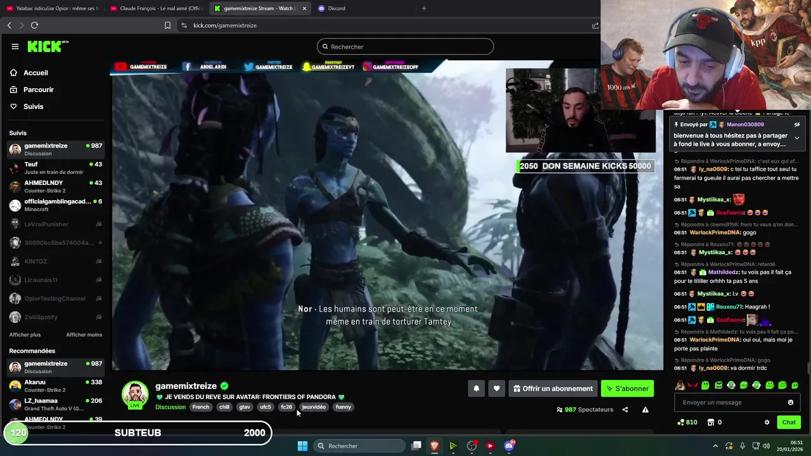Expand the pinned message chevron

(797, 138)
